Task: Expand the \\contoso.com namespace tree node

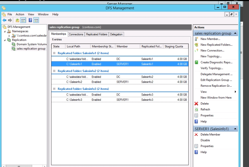Action: coord(9,36)
